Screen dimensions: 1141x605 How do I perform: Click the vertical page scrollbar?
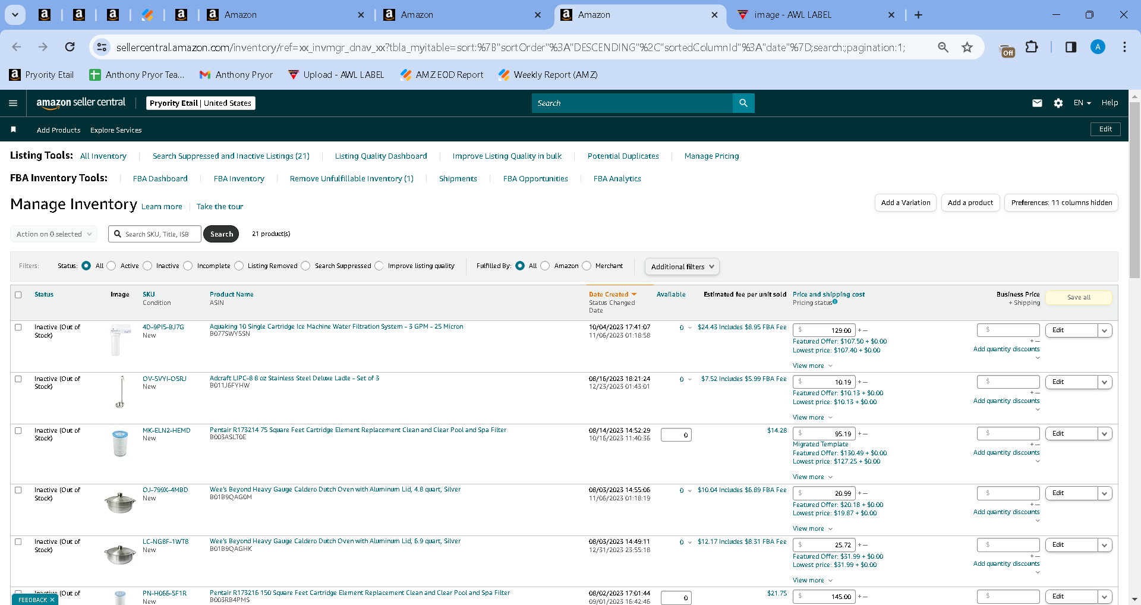(x=1134, y=190)
